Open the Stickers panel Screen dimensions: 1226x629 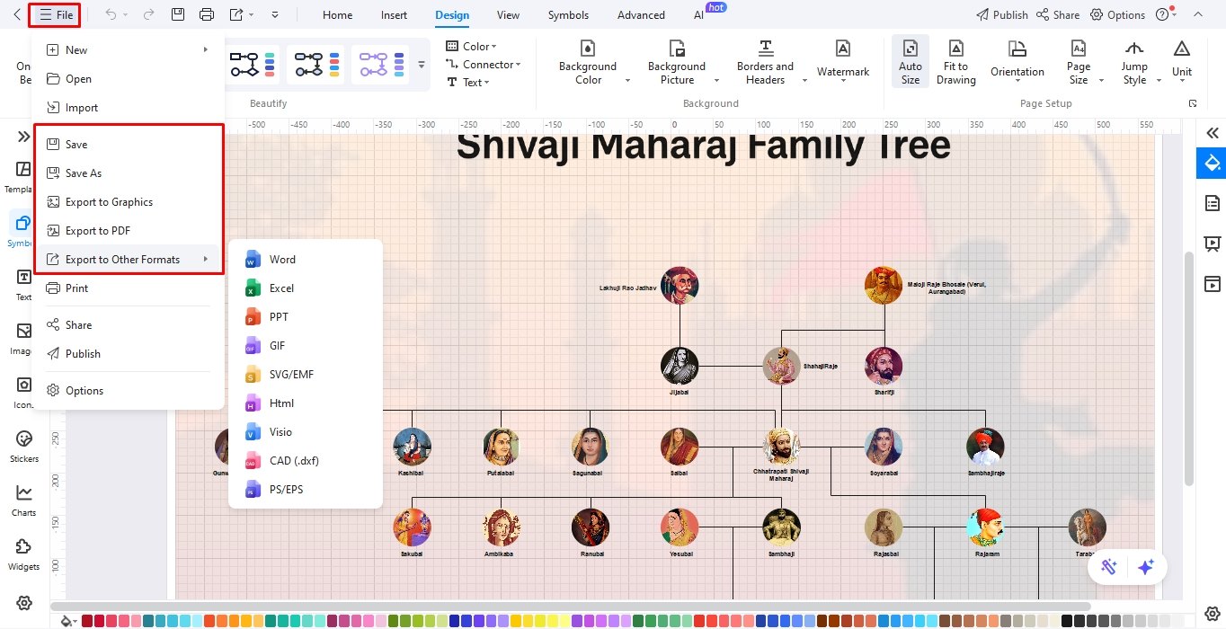(23, 445)
